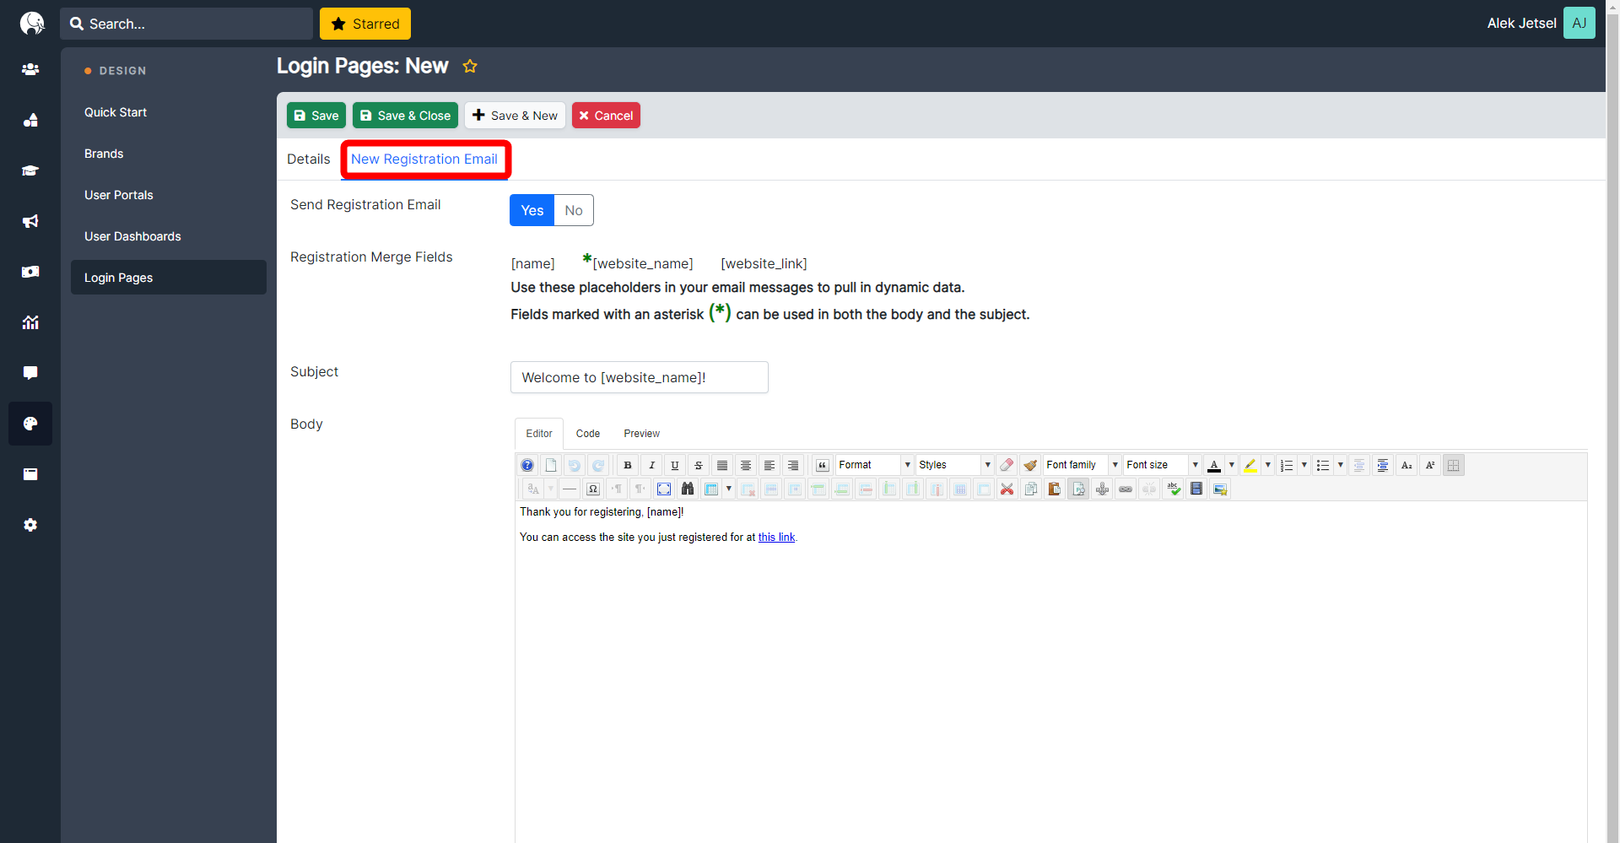
Task: Align text center in the editor
Action: coord(746,465)
